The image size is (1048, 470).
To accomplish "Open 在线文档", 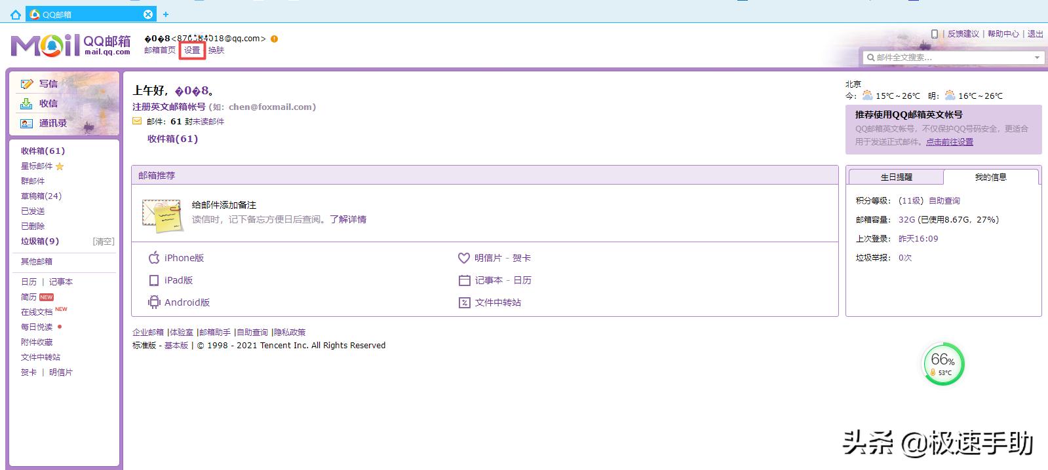I will 37,312.
